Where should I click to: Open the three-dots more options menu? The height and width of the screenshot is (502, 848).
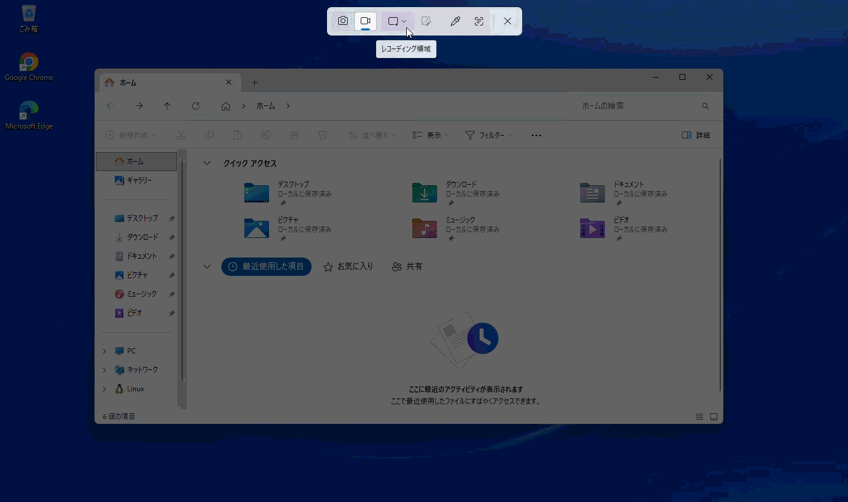(x=536, y=136)
